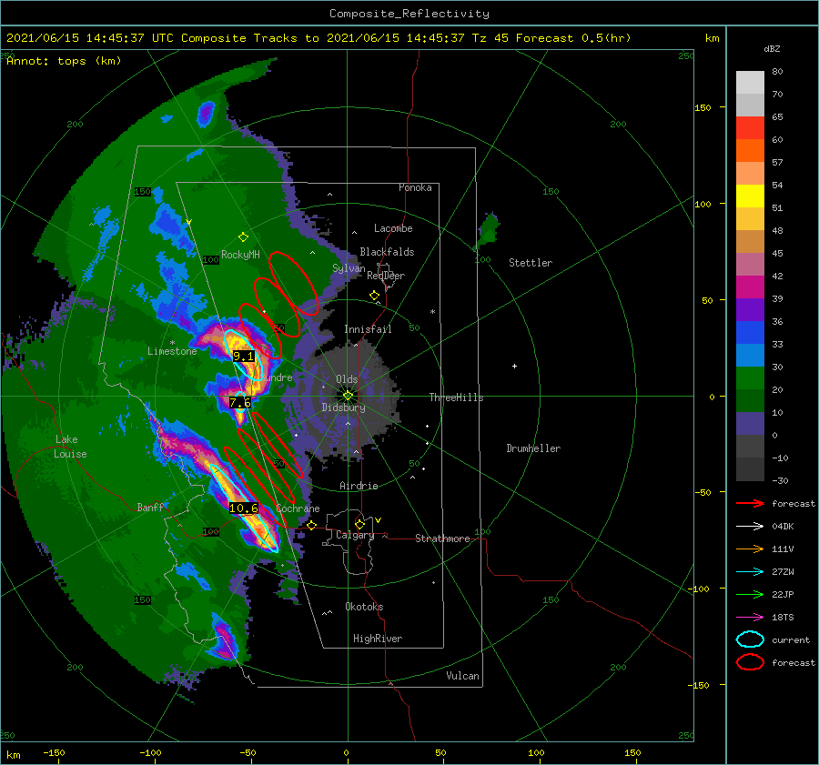The image size is (819, 765).
Task: Click the RockyMH label
Action: click(x=240, y=255)
